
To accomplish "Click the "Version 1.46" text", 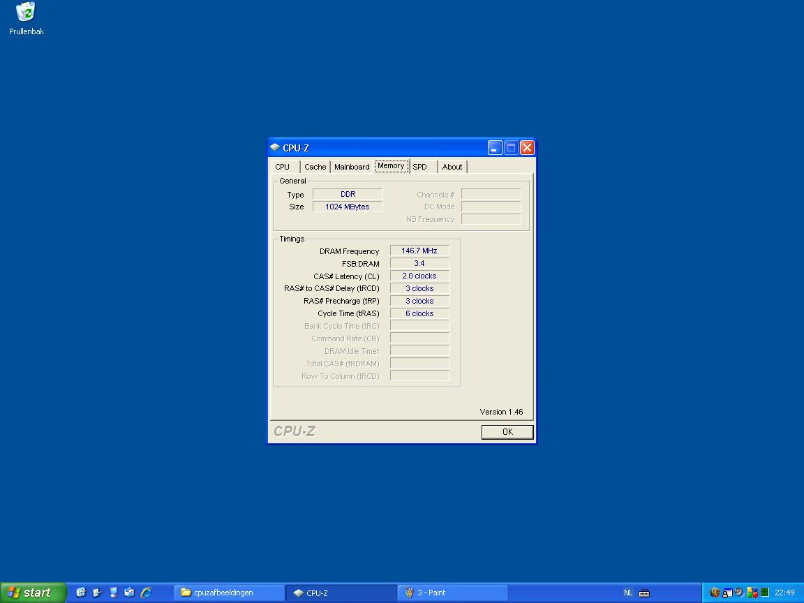I will [x=502, y=412].
